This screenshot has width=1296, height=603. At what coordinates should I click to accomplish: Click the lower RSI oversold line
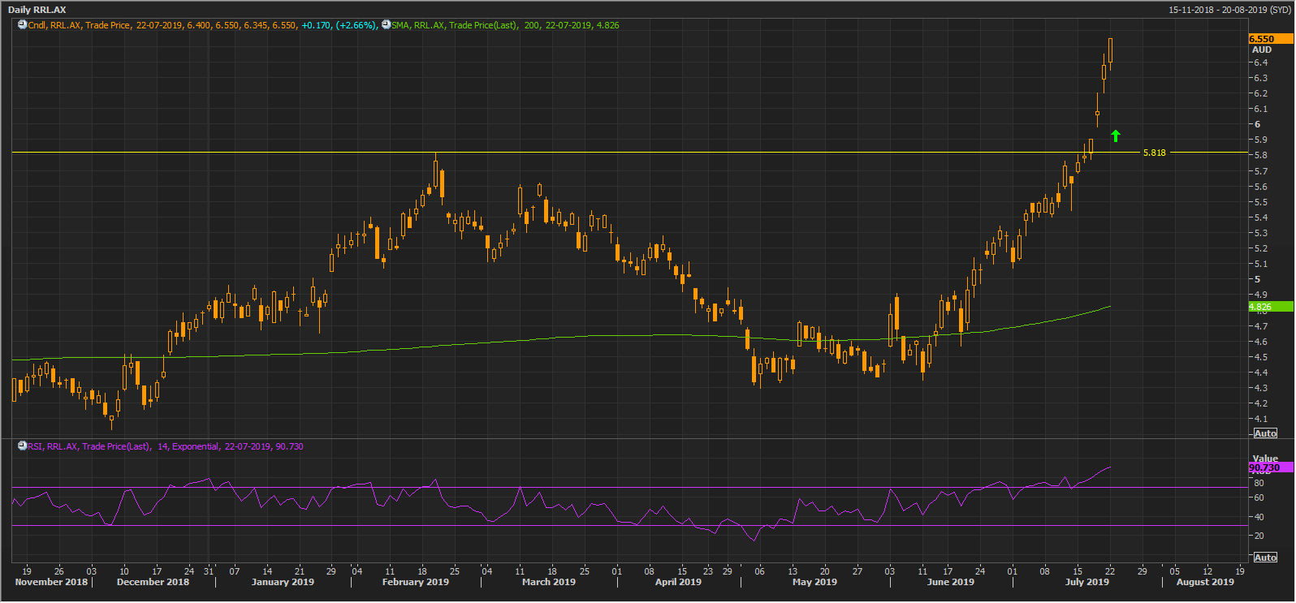pos(629,526)
